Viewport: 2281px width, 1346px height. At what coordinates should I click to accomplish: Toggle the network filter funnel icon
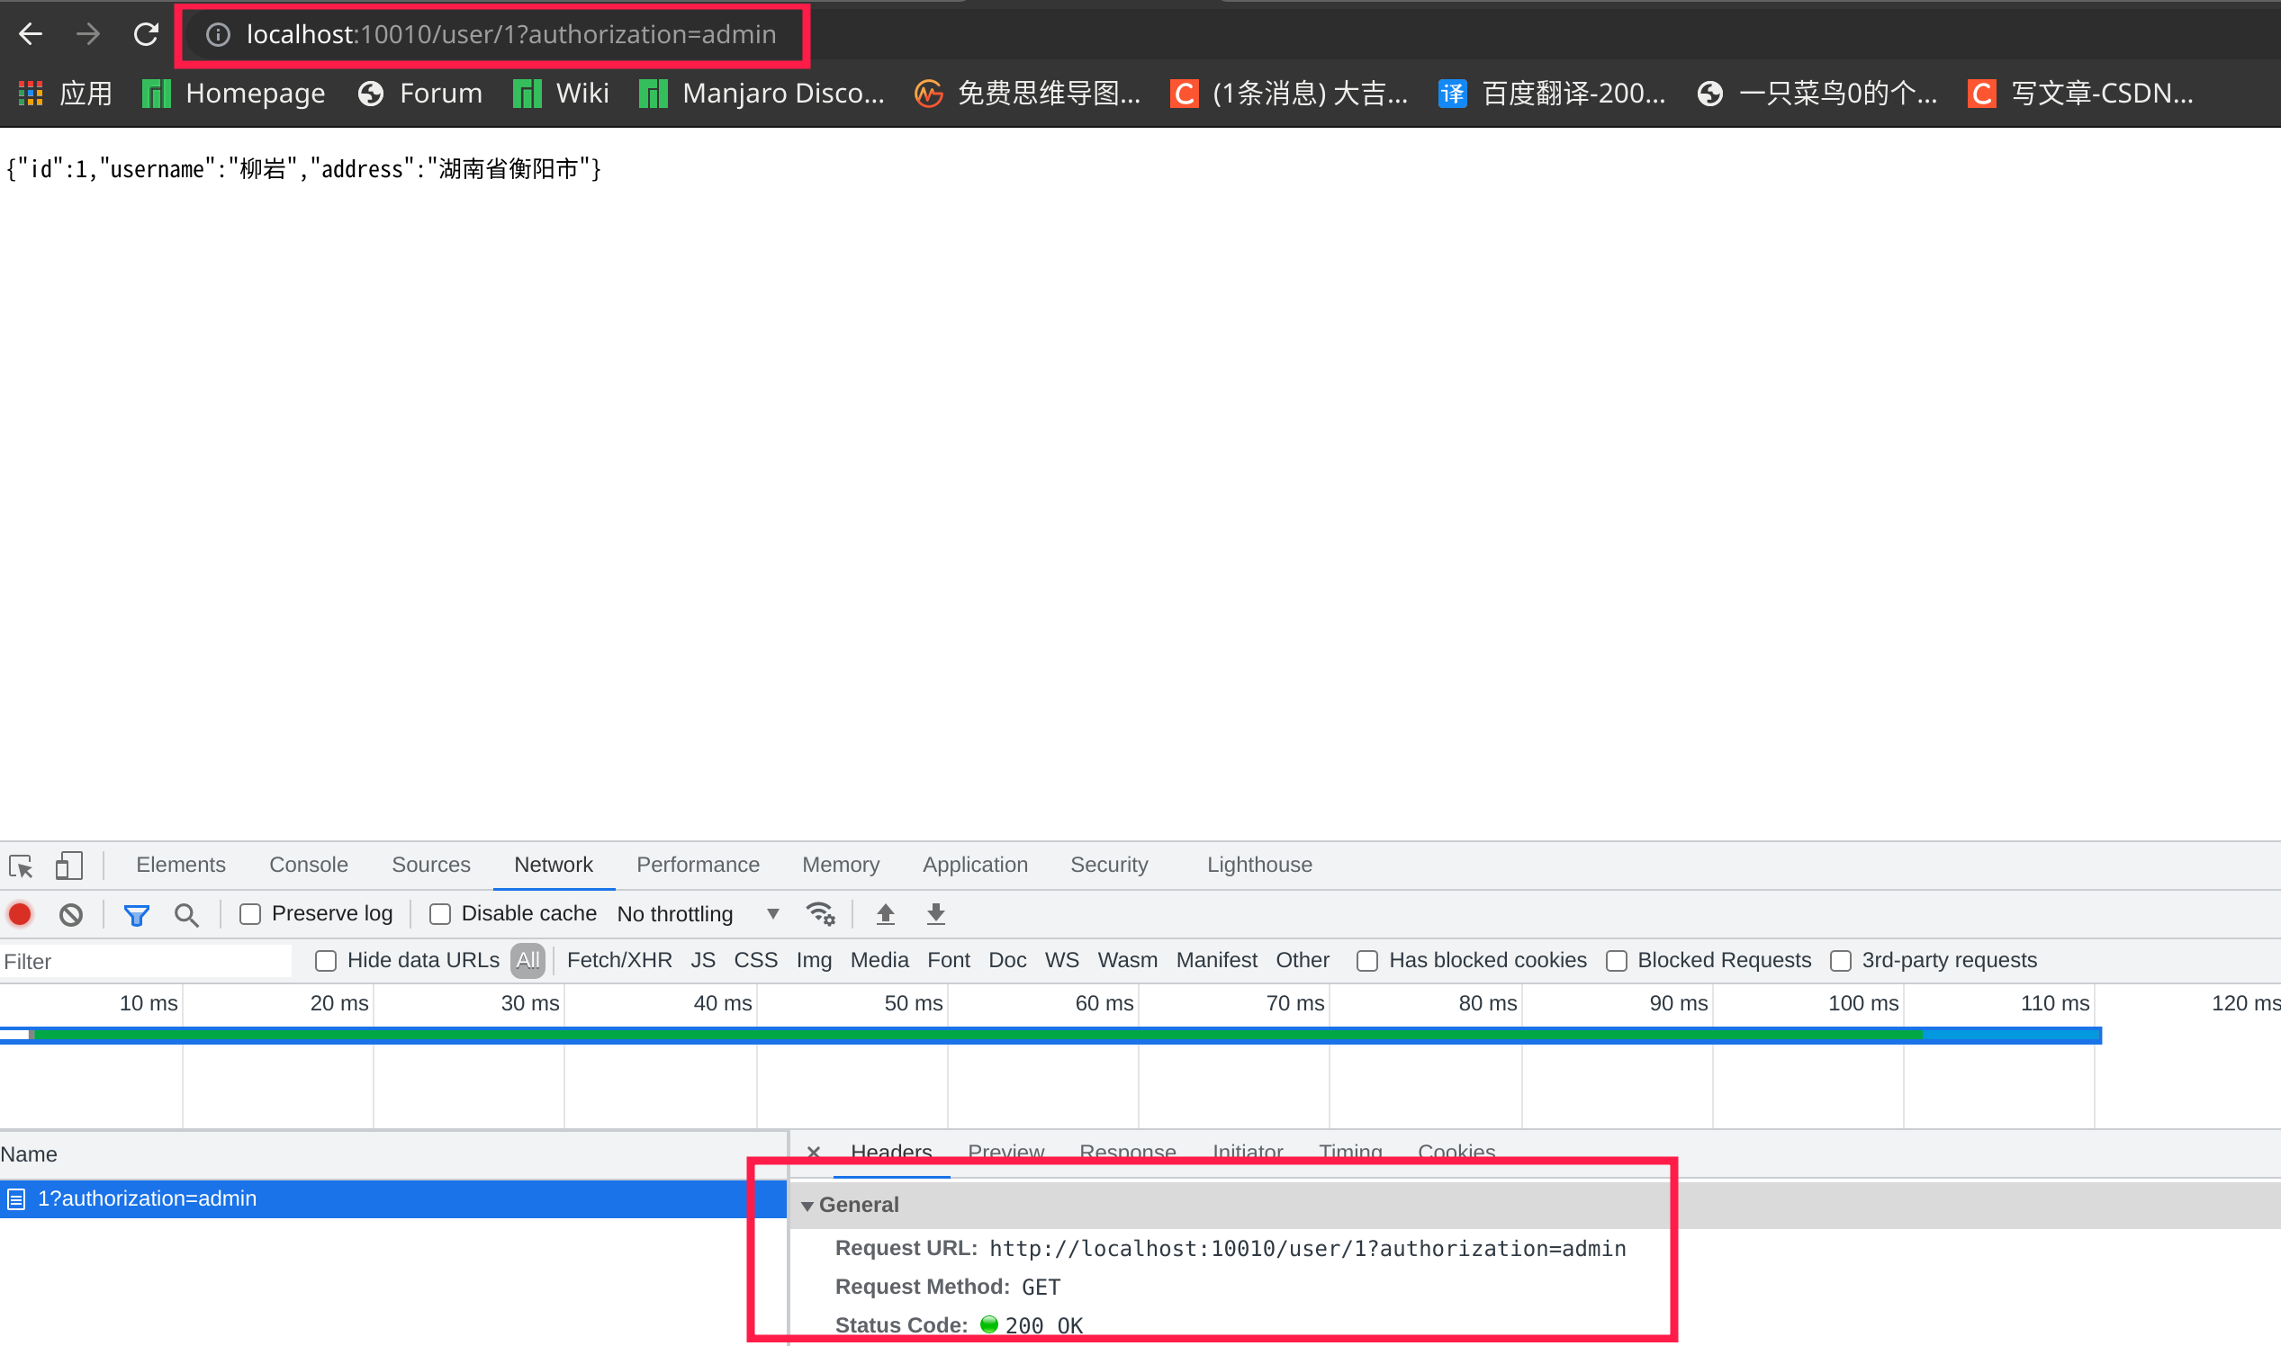tap(136, 915)
